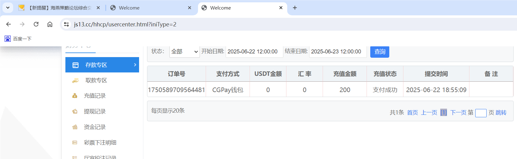Viewport: 517px width, 159px height.
Task: Click the 提现记录 wallet icon
Action: [75, 111]
